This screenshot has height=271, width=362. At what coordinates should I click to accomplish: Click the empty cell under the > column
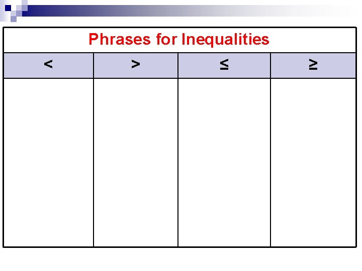click(136, 163)
